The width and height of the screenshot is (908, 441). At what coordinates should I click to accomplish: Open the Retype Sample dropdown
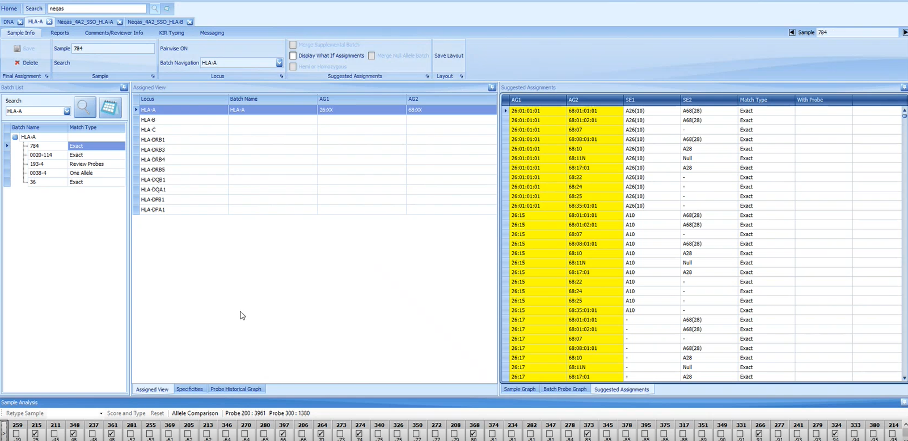click(x=101, y=413)
